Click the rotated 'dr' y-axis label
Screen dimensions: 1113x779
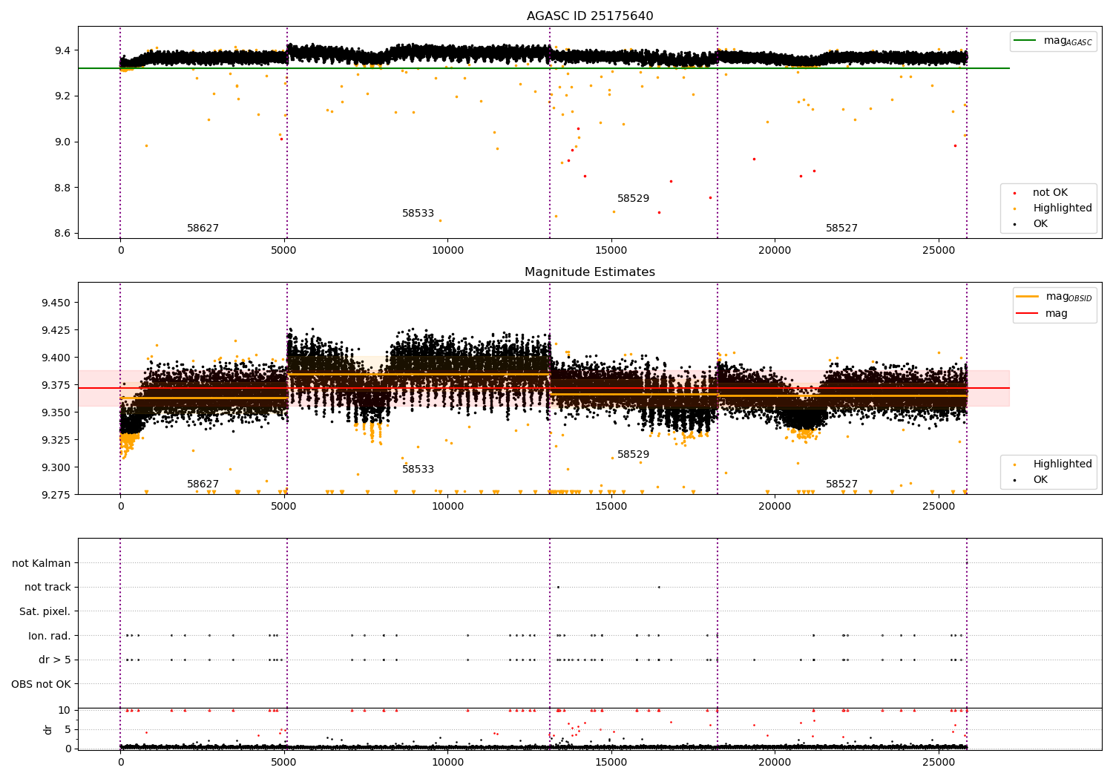47,729
